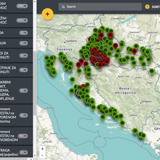
Task: Select the grey marker near Zadar coast
Action: [x=78, y=93]
